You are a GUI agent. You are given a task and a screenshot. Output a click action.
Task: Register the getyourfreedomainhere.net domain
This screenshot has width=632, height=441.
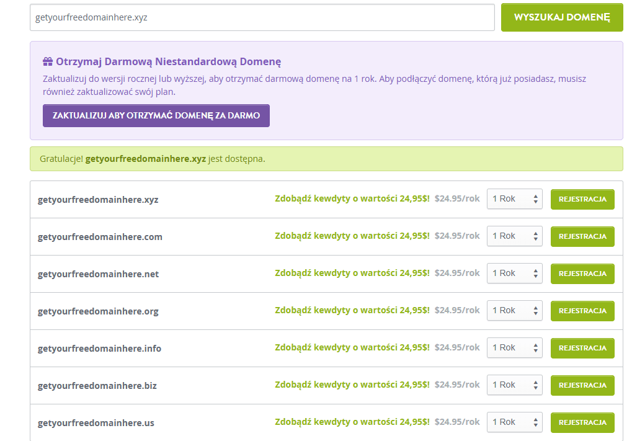[582, 274]
